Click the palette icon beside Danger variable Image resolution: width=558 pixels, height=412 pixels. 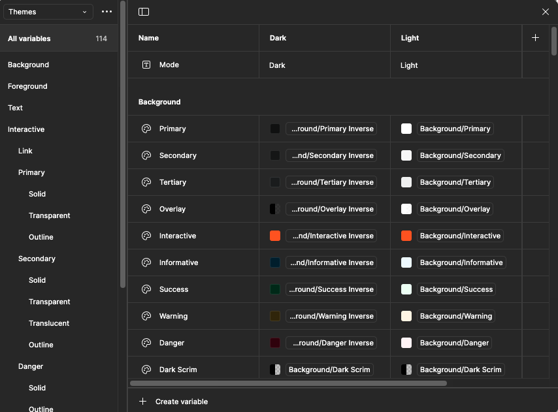click(146, 343)
